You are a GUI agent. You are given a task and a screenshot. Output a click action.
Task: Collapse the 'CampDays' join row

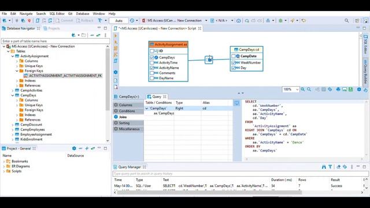147,109
